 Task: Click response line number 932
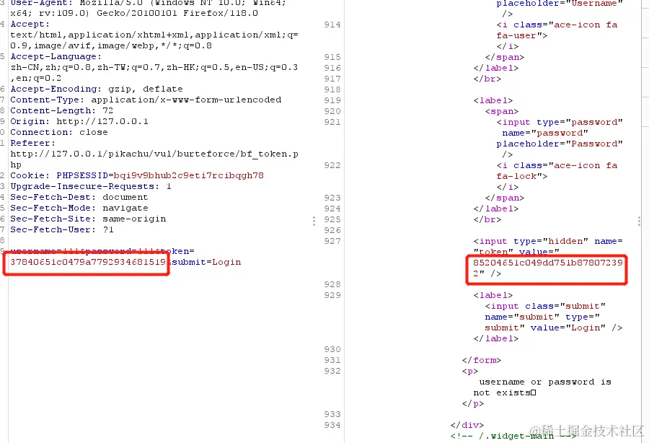tap(332, 371)
